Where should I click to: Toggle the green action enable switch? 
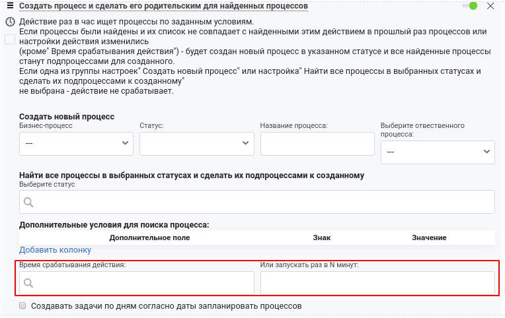469,6
